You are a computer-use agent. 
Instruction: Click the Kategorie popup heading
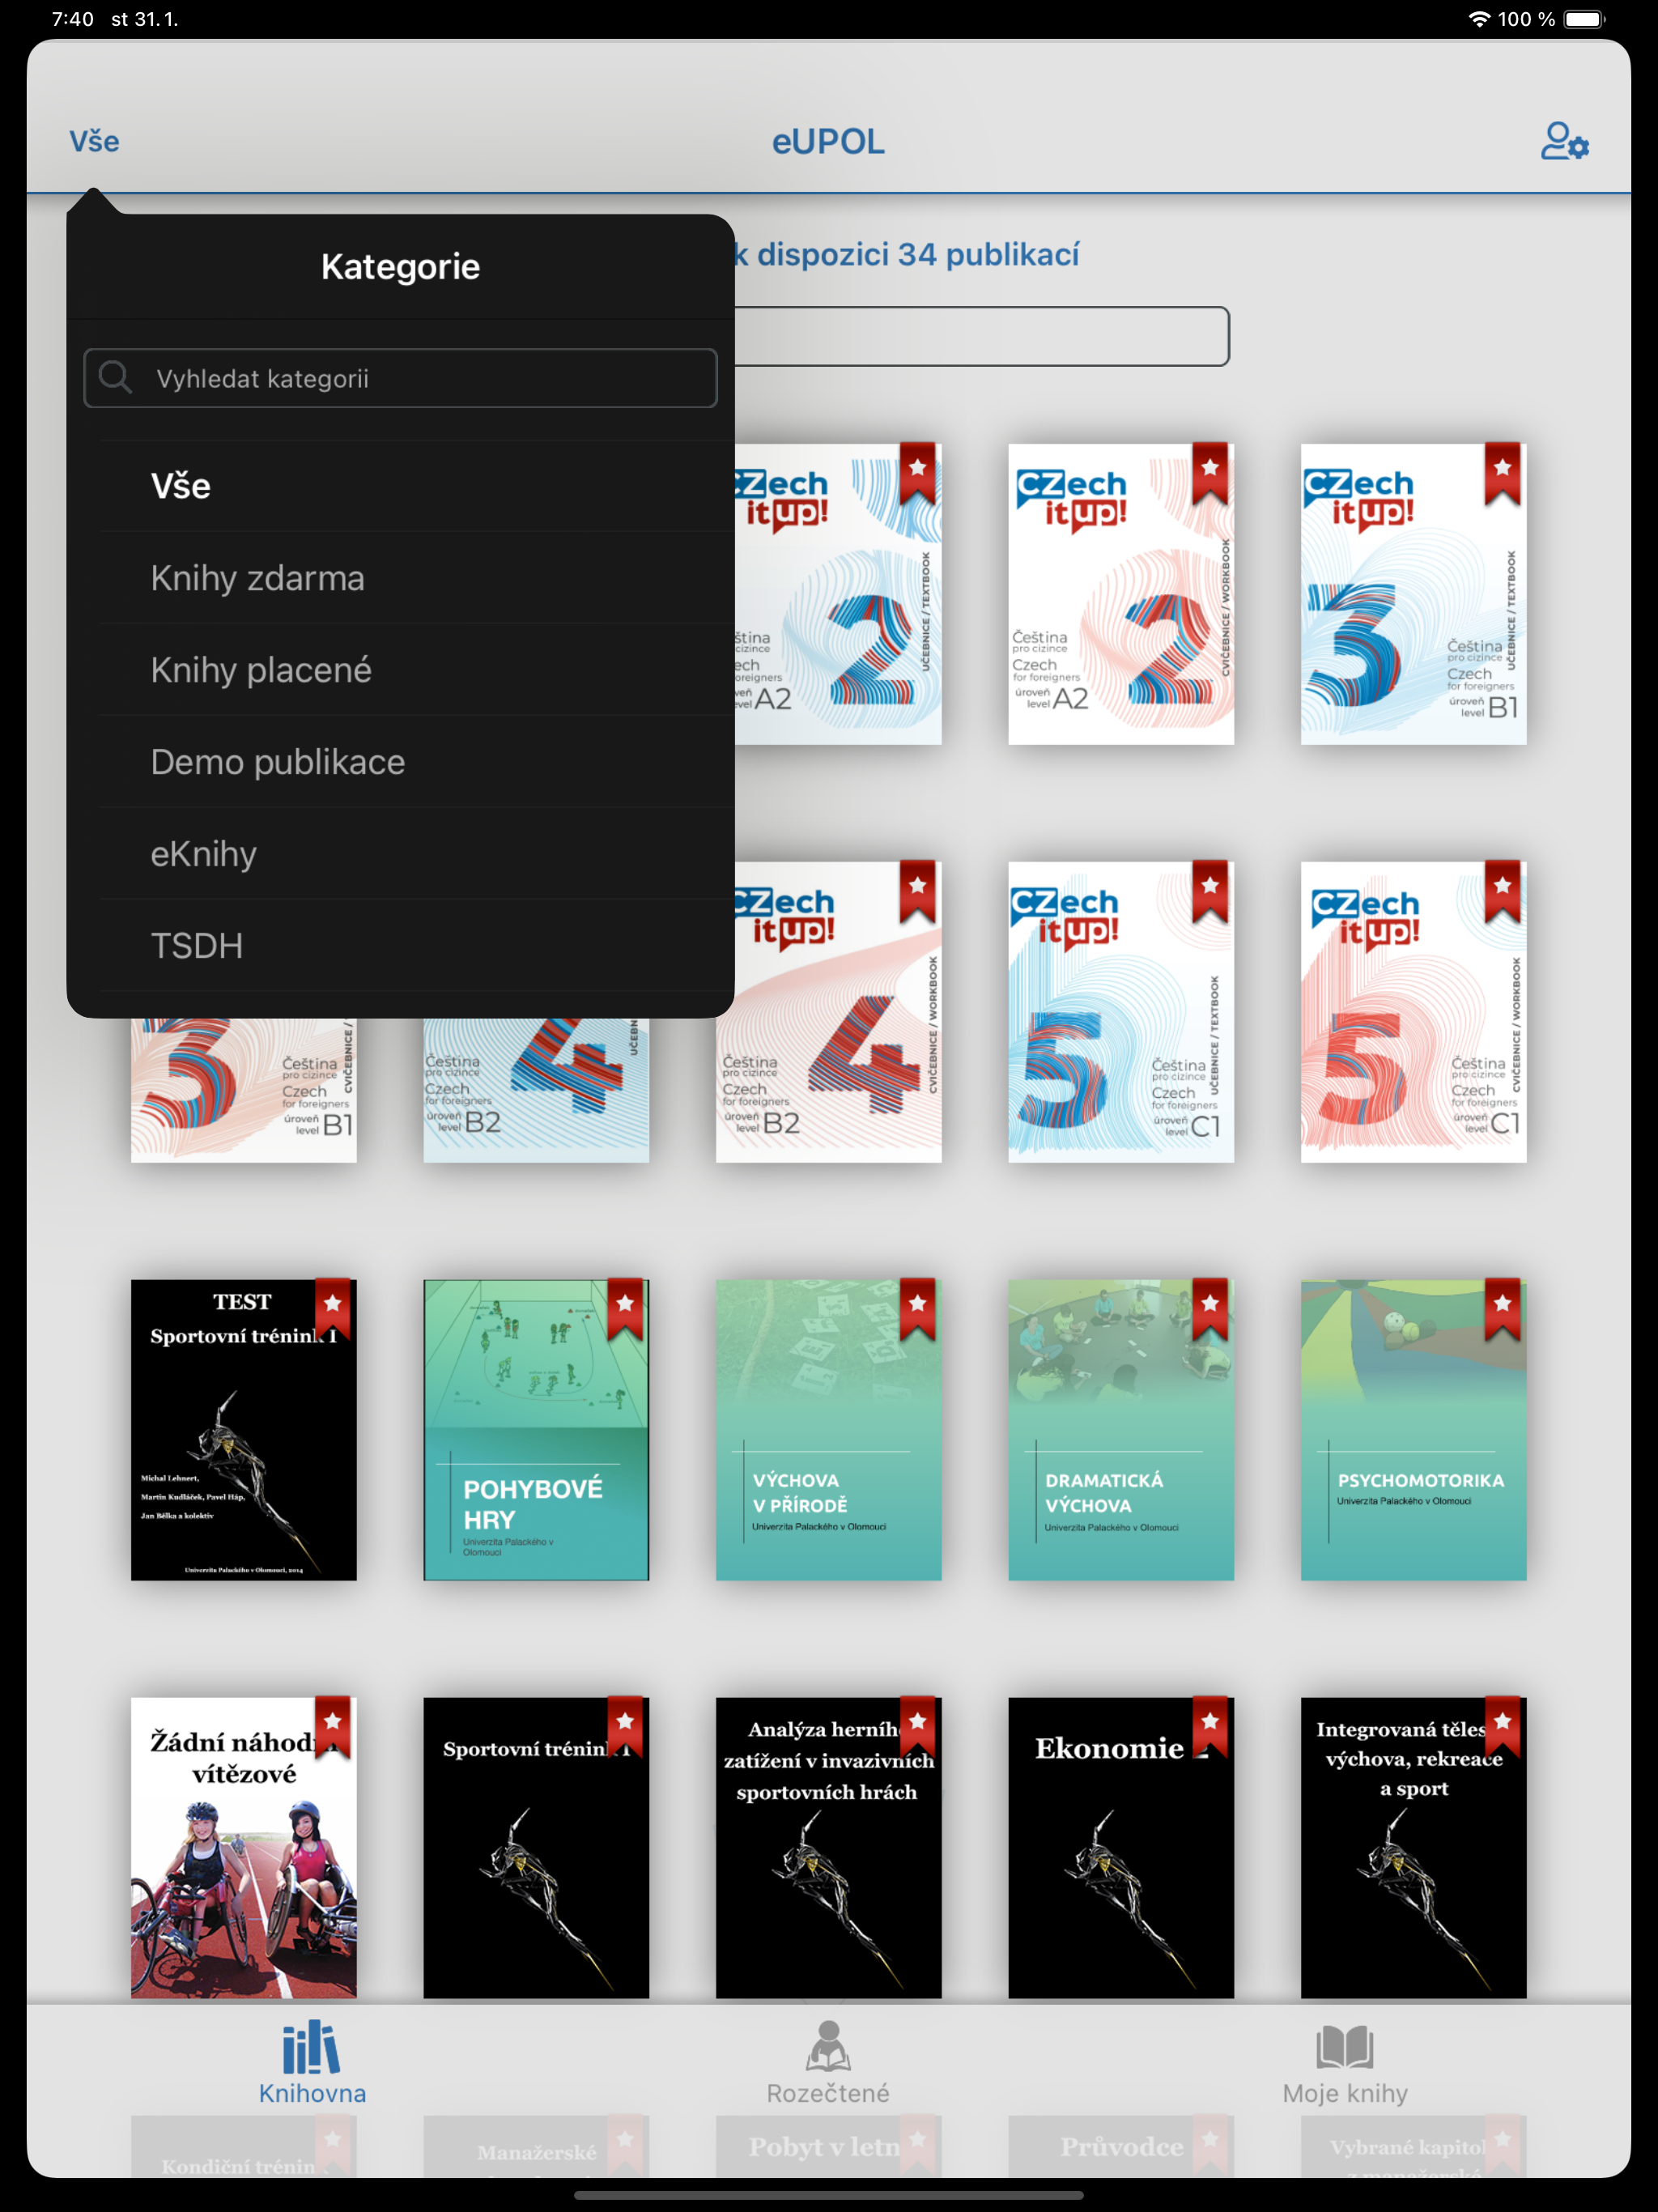point(400,266)
